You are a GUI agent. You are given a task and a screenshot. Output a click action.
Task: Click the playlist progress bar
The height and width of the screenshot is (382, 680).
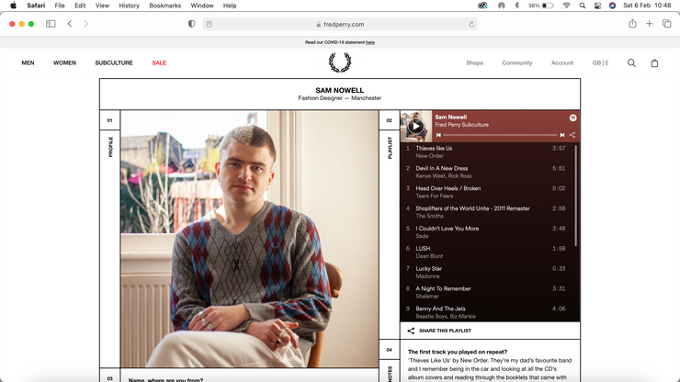tap(500, 135)
